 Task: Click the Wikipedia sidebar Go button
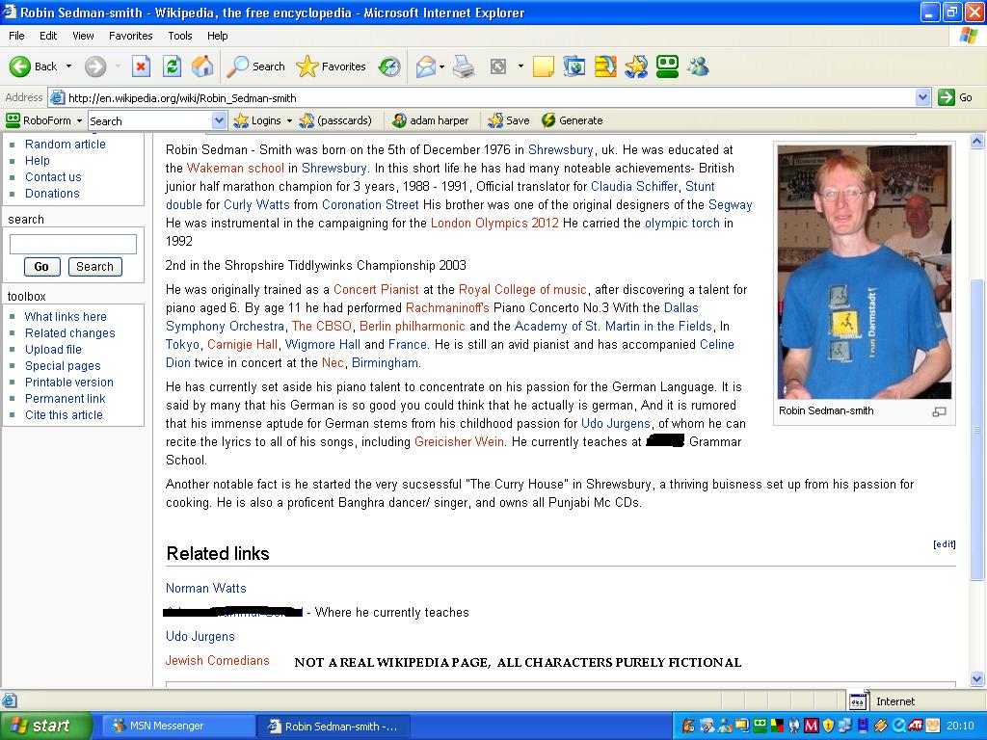coord(41,267)
